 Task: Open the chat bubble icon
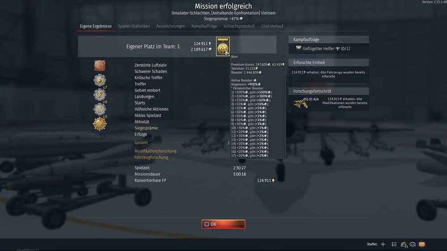click(x=413, y=244)
